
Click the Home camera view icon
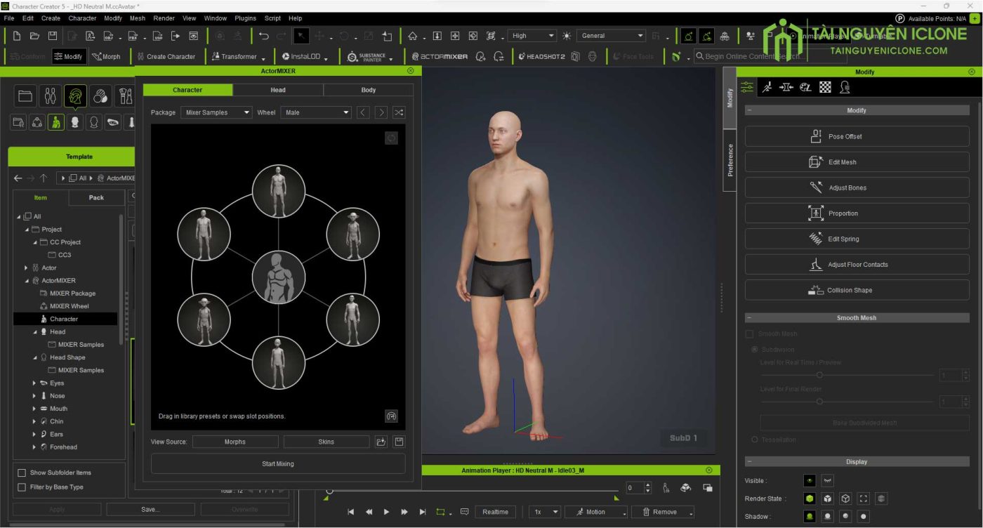click(413, 36)
